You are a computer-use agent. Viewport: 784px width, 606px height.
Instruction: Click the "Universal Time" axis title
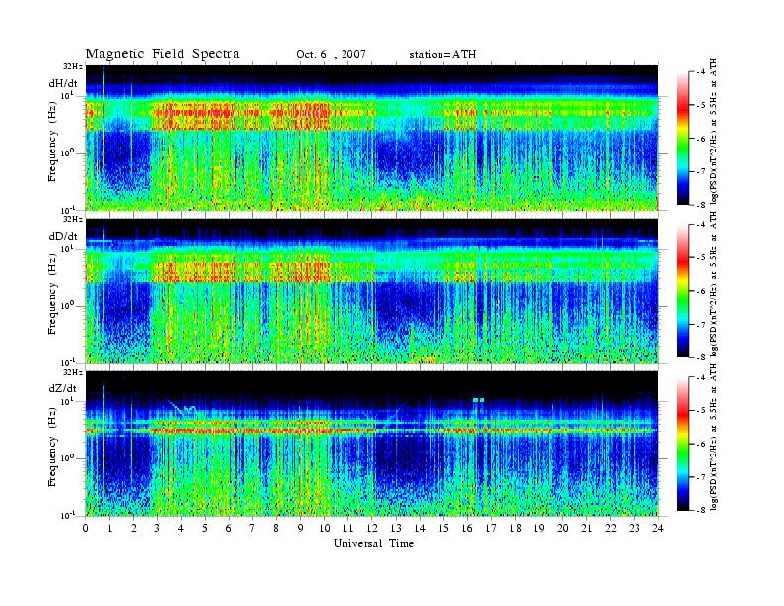pyautogui.click(x=373, y=543)
